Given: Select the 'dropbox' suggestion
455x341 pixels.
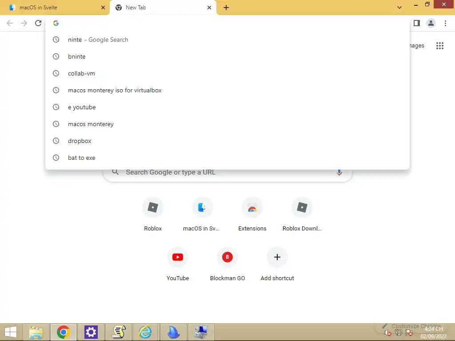Looking at the screenshot, I should coord(227,141).
